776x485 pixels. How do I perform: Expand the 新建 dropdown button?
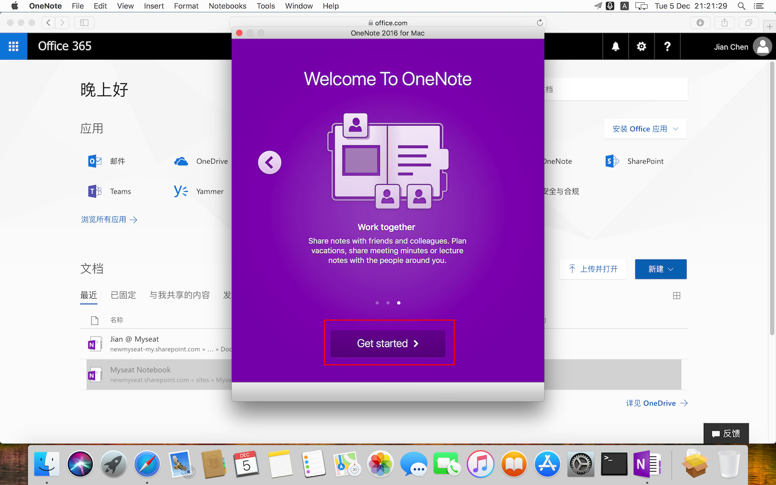(661, 269)
